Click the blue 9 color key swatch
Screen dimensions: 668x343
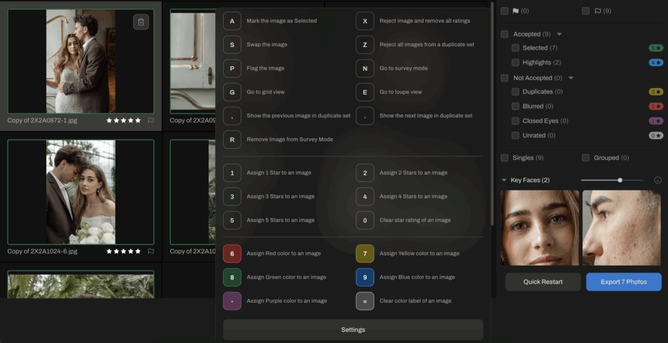[x=365, y=277]
